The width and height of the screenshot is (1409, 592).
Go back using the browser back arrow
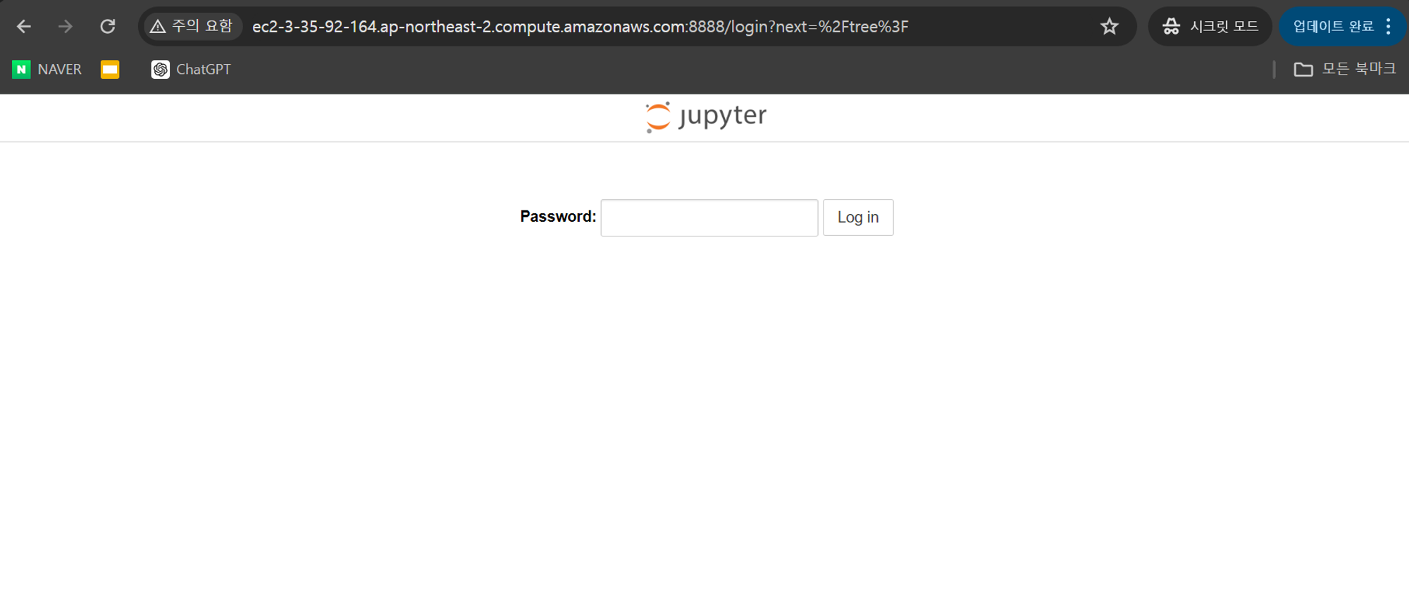24,27
